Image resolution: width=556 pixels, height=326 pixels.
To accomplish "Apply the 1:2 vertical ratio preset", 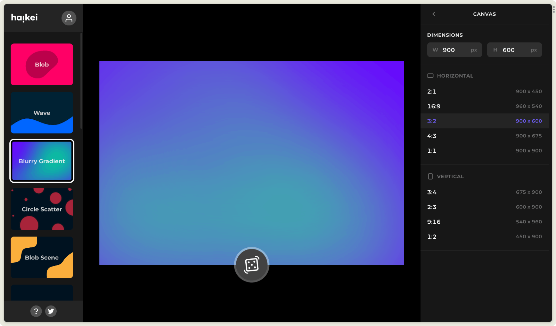I will (x=484, y=237).
